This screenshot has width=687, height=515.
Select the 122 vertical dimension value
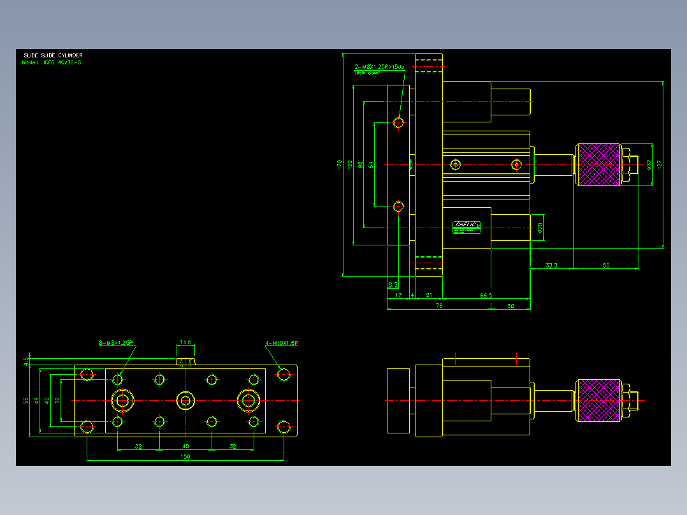click(x=350, y=165)
